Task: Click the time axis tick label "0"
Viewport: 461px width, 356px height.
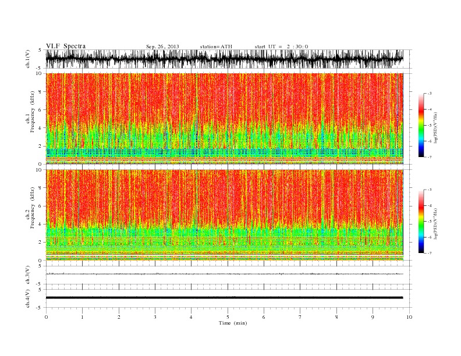Action: [46, 317]
